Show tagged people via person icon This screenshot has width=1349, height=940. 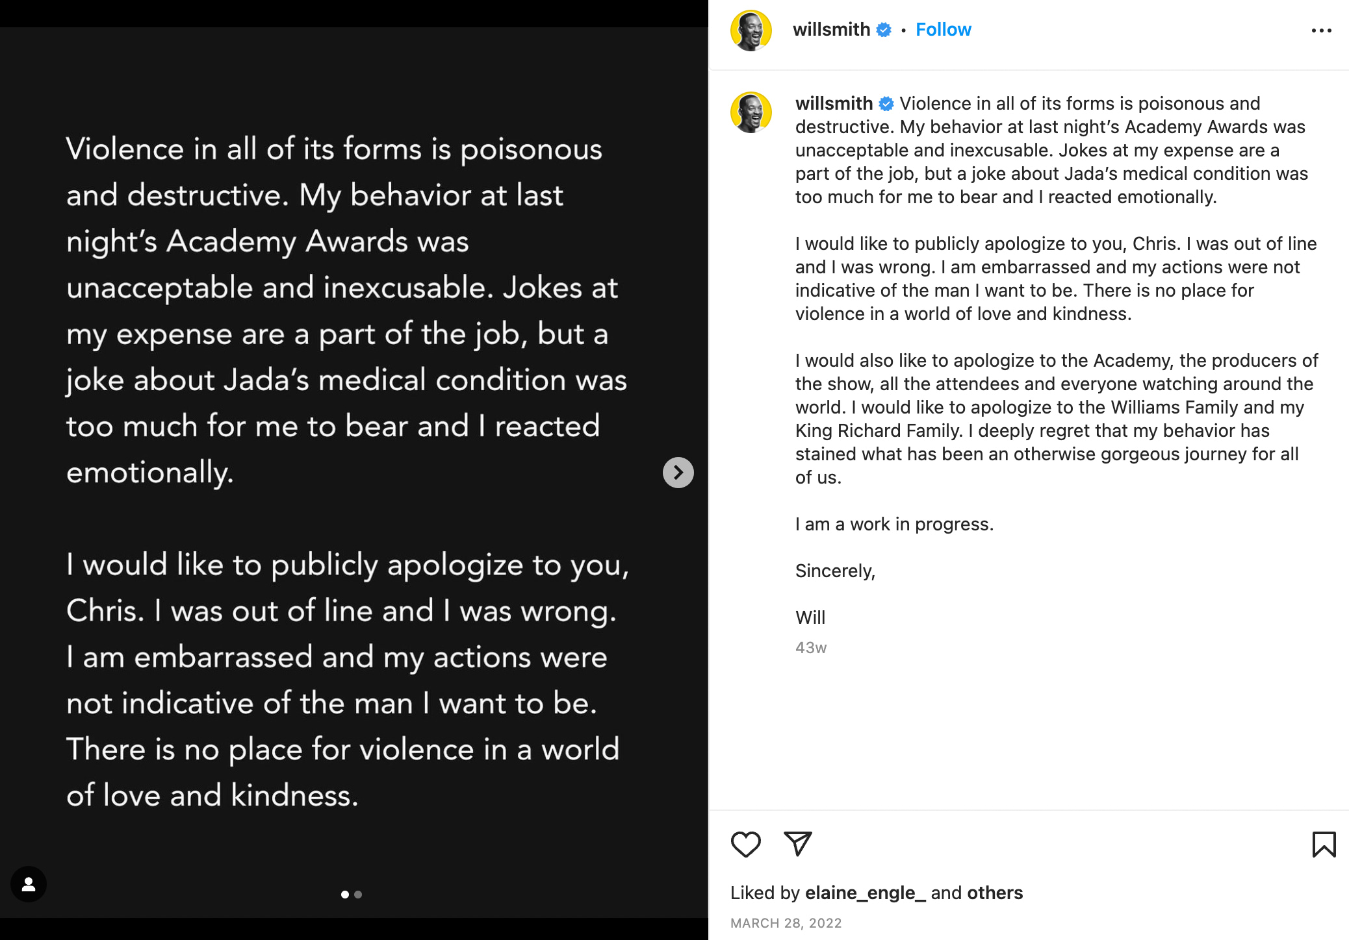(x=29, y=884)
